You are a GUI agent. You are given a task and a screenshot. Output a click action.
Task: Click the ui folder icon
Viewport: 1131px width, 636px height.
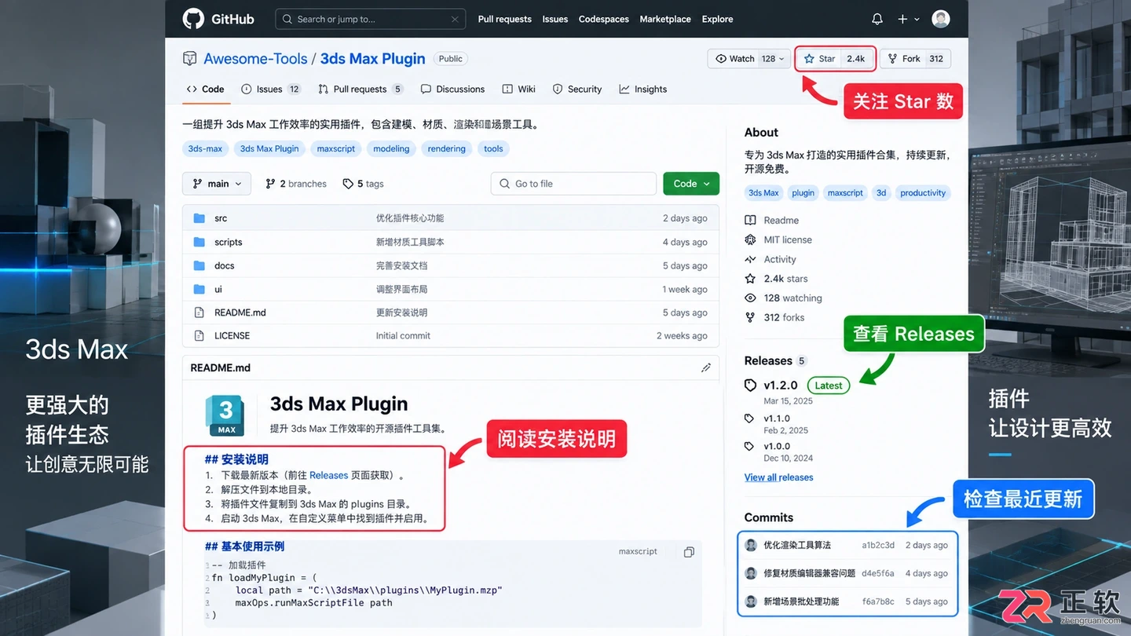pyautogui.click(x=199, y=289)
